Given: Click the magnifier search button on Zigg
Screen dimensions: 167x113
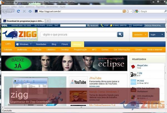Looking at the screenshot, I should pos(120,34).
